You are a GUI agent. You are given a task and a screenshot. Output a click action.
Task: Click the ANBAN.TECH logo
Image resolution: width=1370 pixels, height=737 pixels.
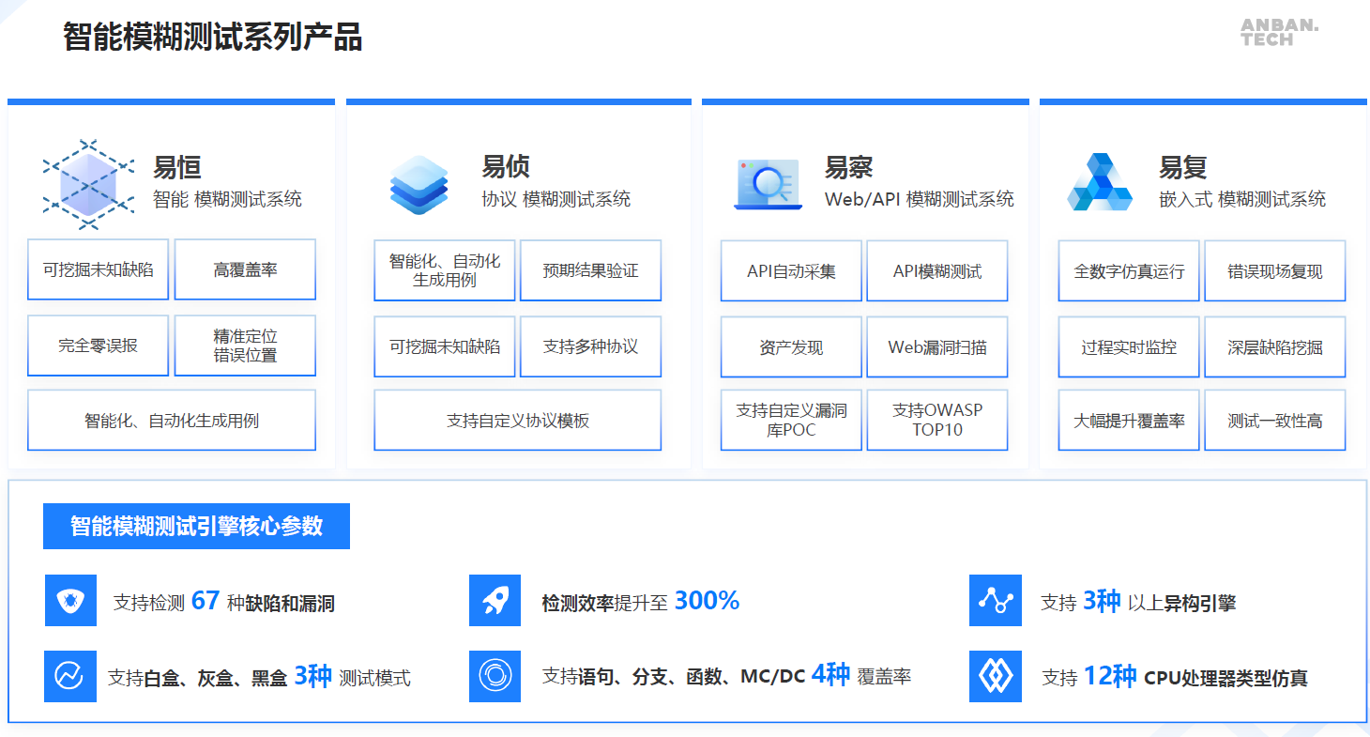pyautogui.click(x=1279, y=32)
